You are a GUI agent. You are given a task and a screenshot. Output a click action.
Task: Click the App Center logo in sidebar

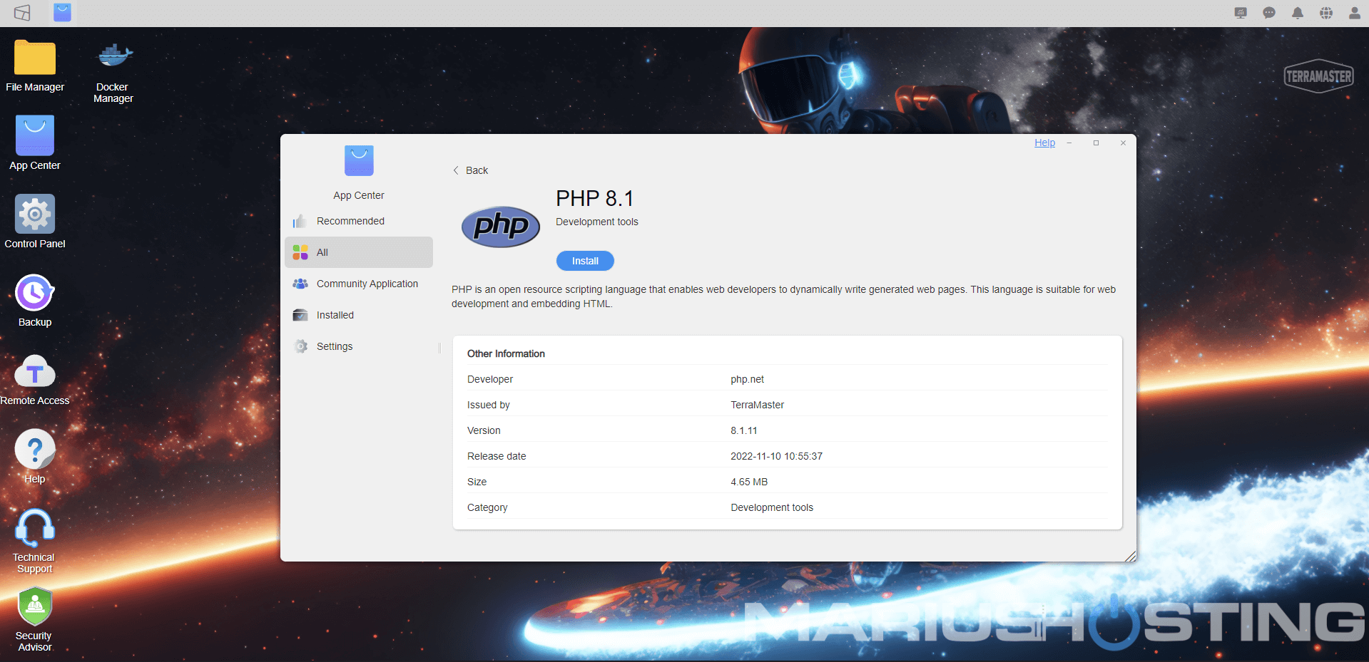[359, 160]
